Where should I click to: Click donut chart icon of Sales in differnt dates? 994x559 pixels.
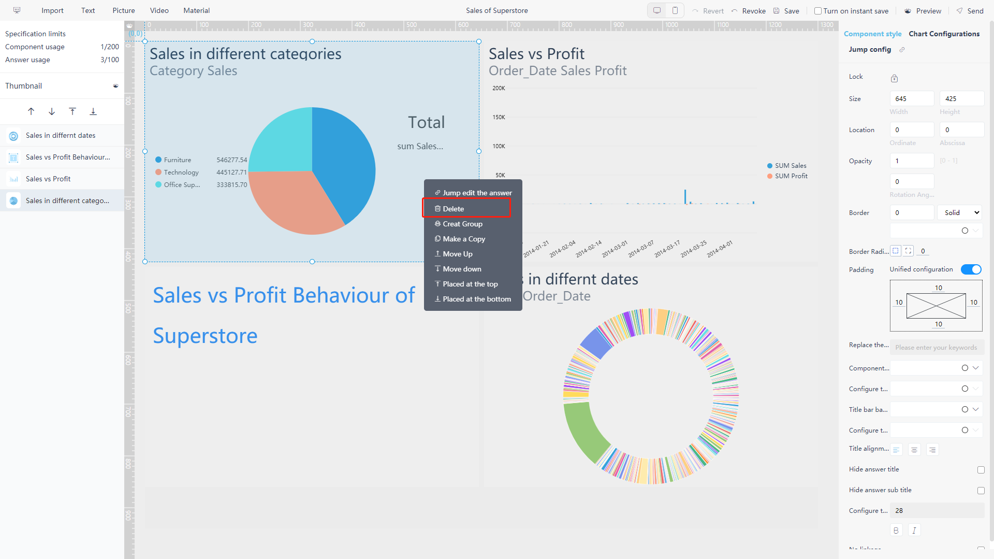tap(14, 136)
